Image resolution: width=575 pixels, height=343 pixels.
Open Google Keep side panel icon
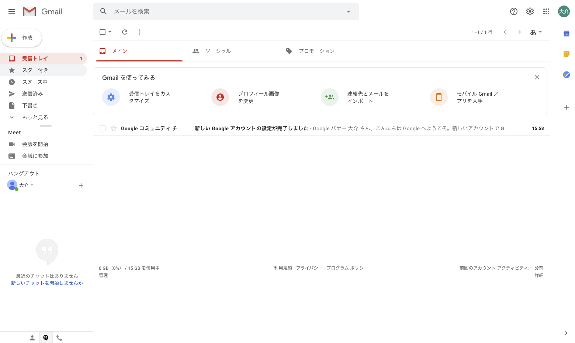click(x=567, y=54)
